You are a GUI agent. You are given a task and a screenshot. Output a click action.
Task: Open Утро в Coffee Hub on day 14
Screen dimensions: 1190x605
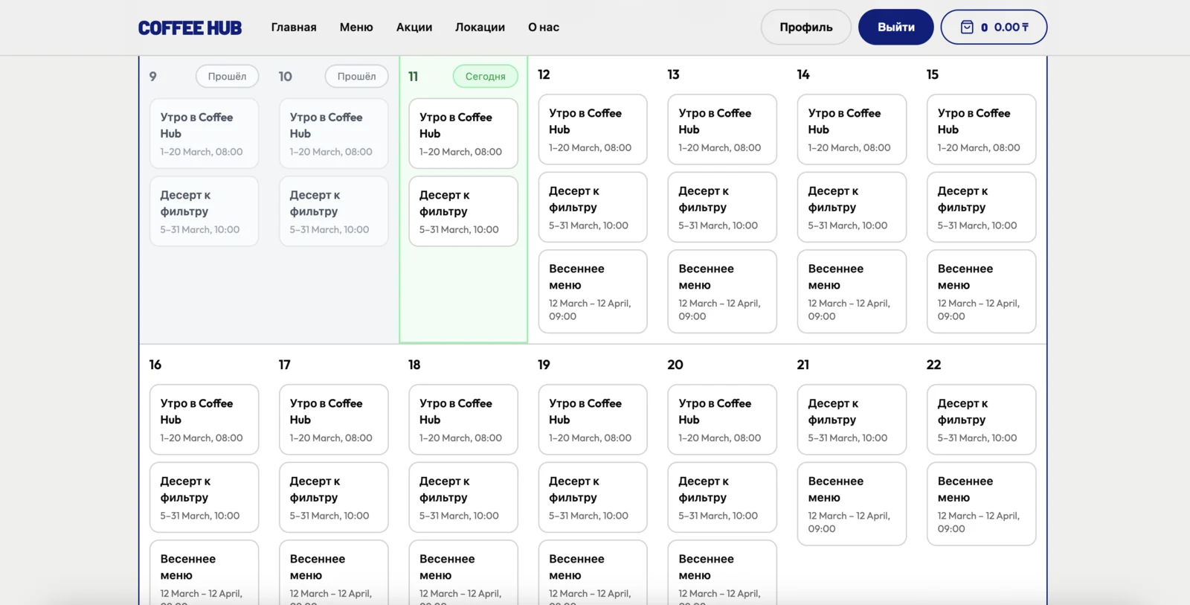tap(852, 129)
